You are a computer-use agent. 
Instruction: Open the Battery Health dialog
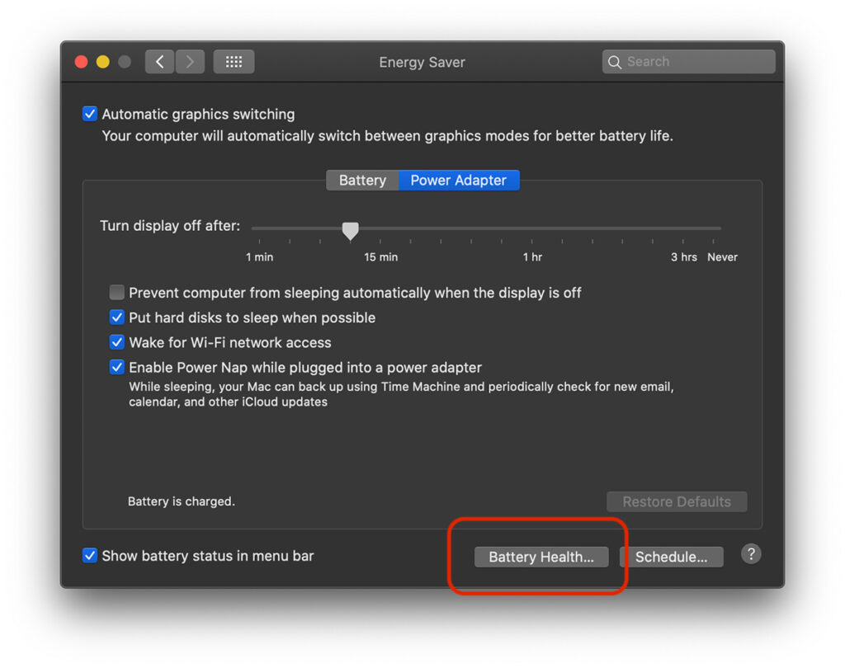[x=541, y=557]
